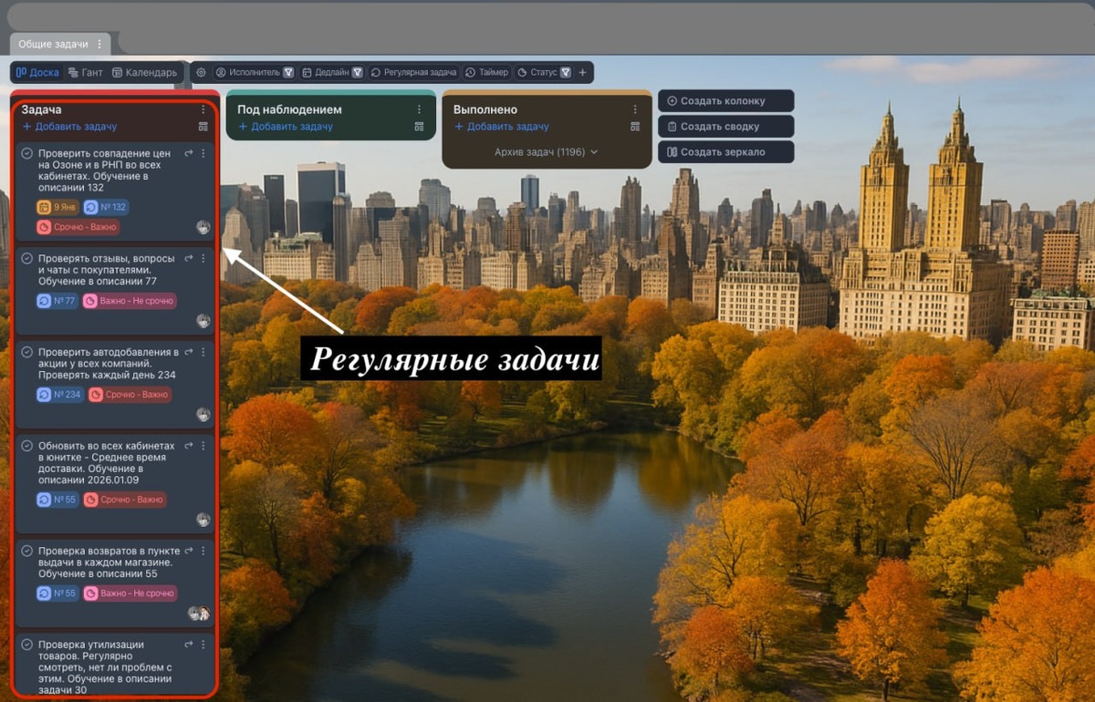Image resolution: width=1095 pixels, height=702 pixels.
Task: Mark 'Проверить совпадение цен' task as complete
Action: coord(27,154)
